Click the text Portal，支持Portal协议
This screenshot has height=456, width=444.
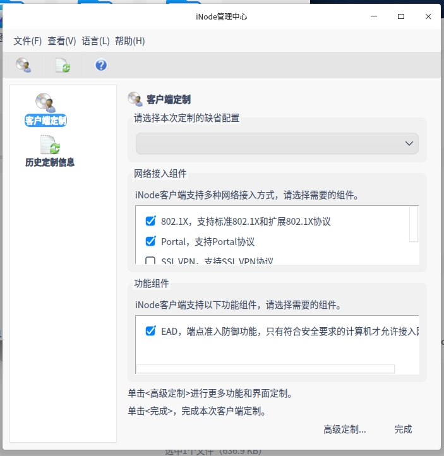pyautogui.click(x=208, y=242)
